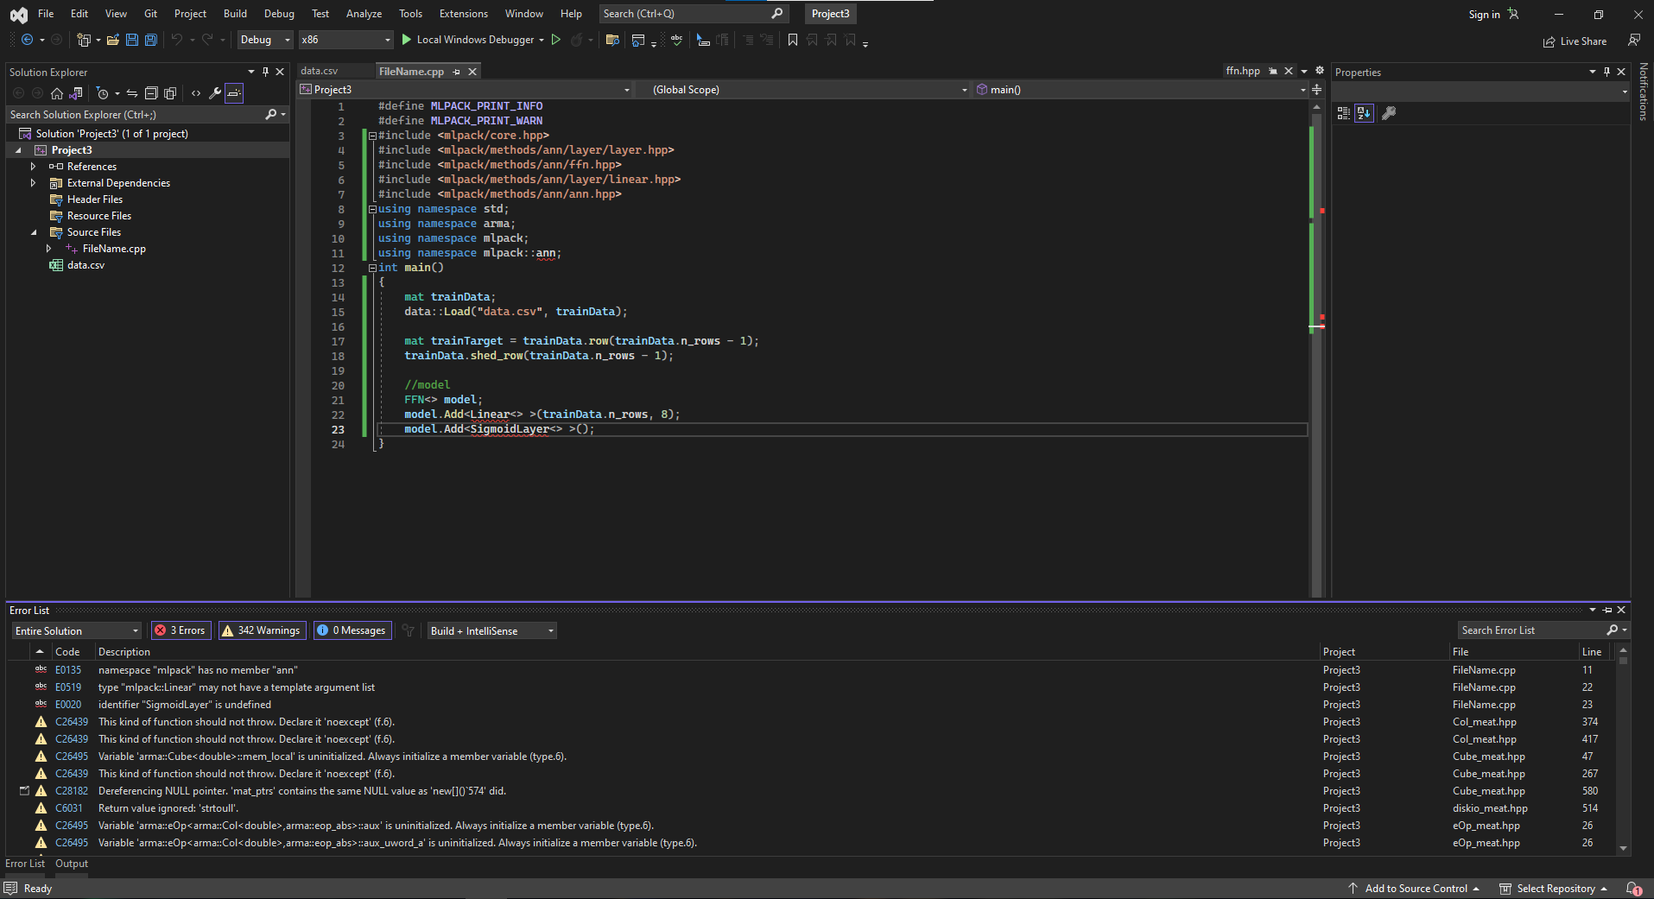The height and width of the screenshot is (899, 1654).
Task: Open the Build menu
Action: (x=235, y=14)
